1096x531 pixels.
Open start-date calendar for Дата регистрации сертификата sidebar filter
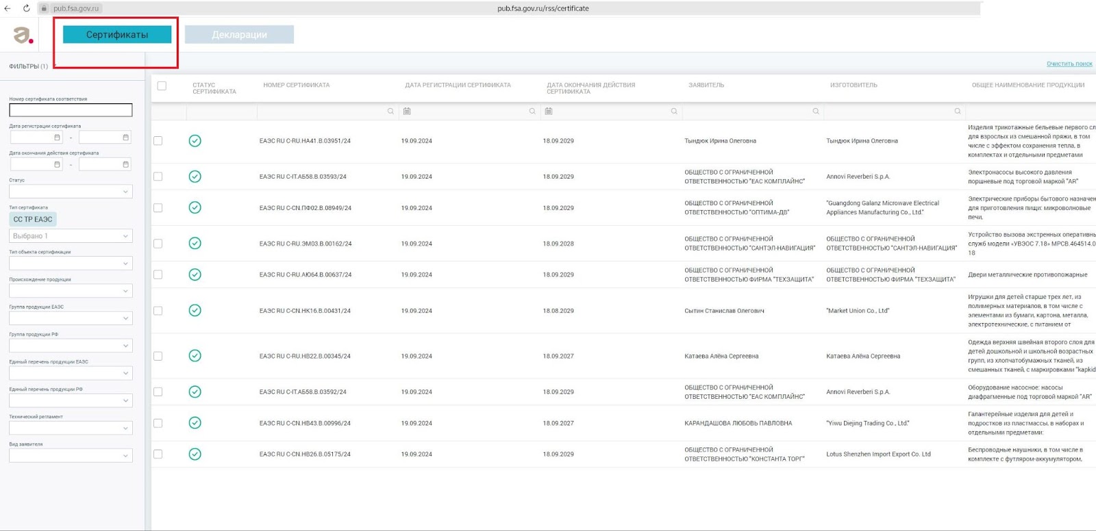tap(57, 138)
